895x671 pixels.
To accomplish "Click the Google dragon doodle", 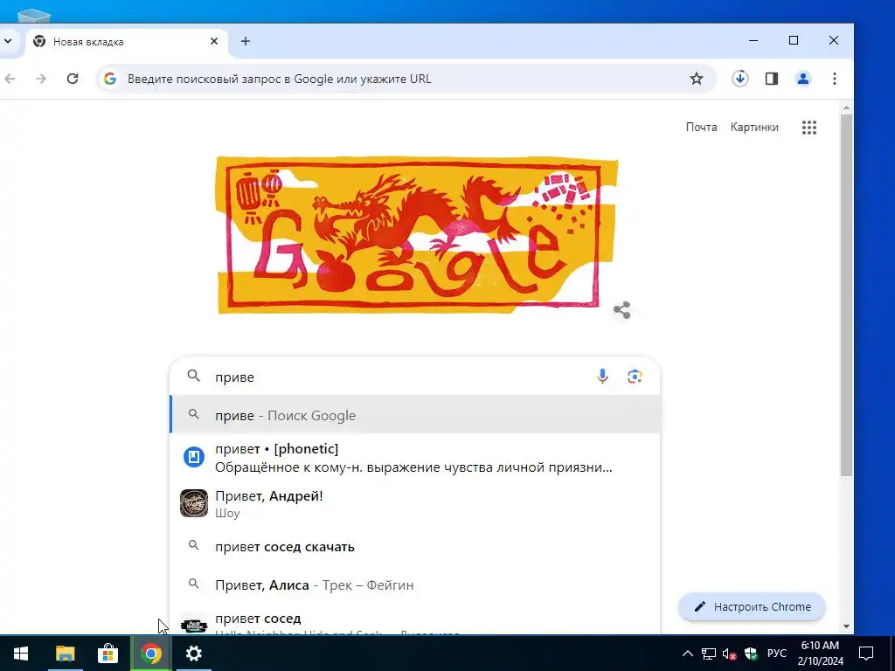I will click(417, 234).
